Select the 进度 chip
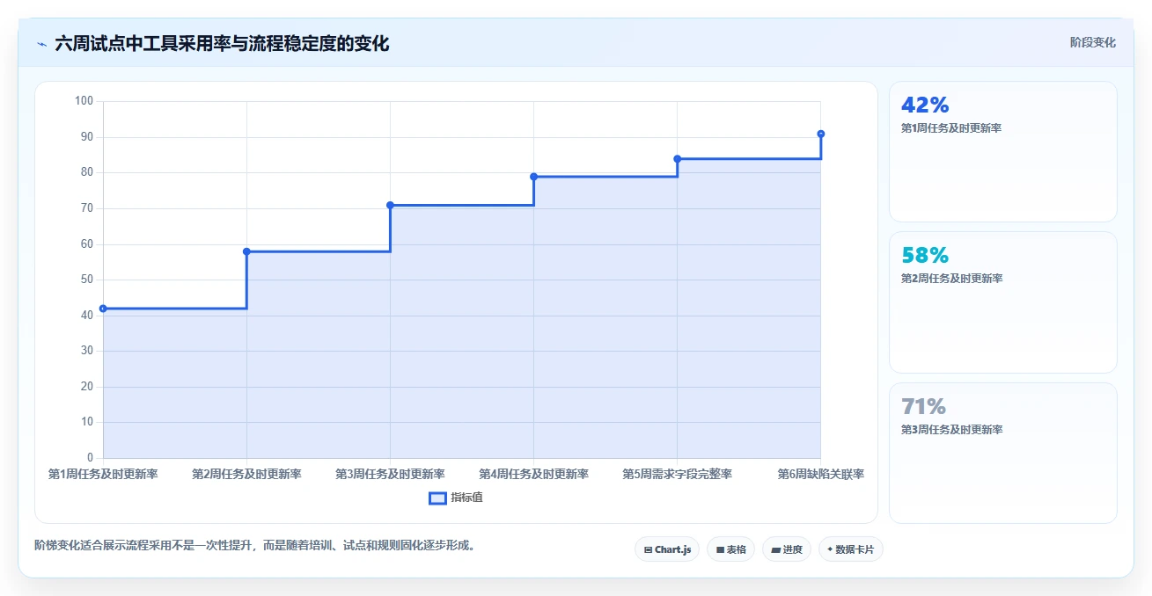 pos(786,549)
